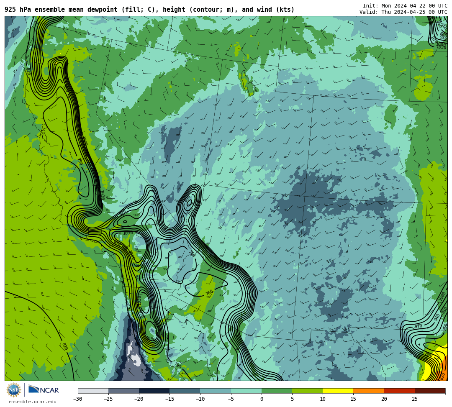Image resolution: width=452 pixels, height=407 pixels.
Task: Click the 820 contour label at lower left
Action: 64,346
